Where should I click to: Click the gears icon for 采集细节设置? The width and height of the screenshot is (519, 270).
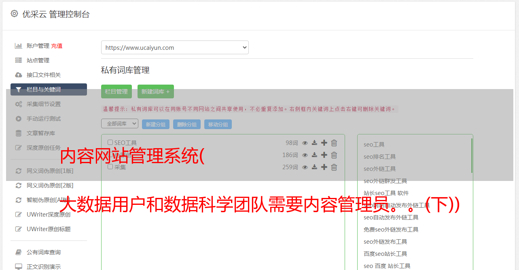(x=19, y=104)
